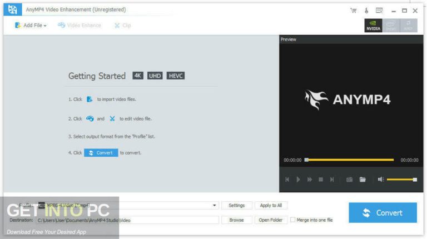Click the palette enhance icon in step 2
Image resolution: width=427 pixels, height=239 pixels.
90,119
